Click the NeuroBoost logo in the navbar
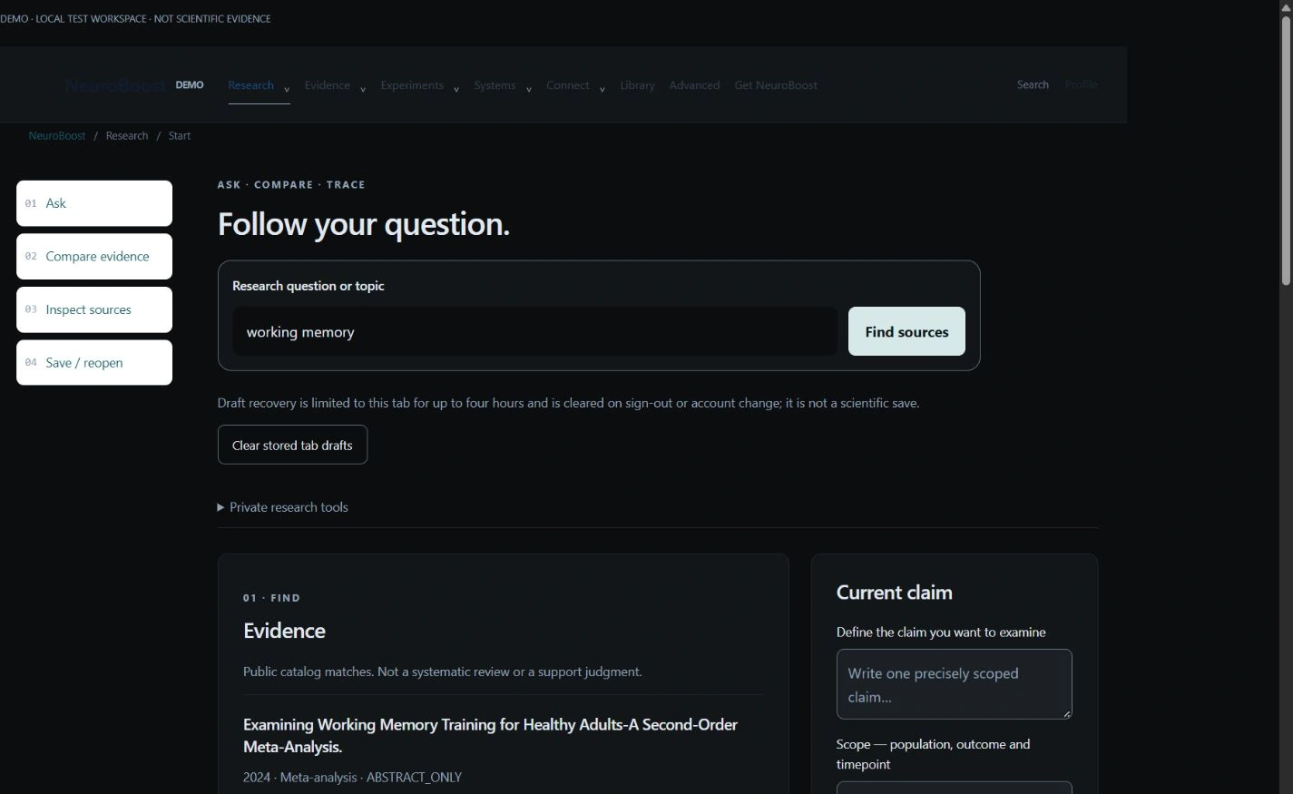This screenshot has height=794, width=1293. 115,85
